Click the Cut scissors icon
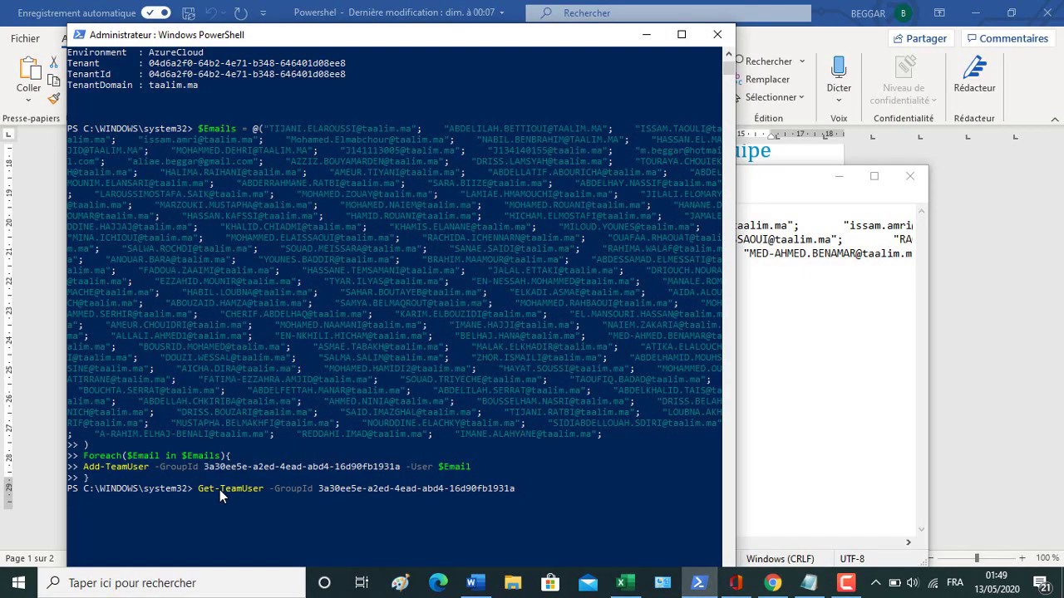 (x=54, y=62)
